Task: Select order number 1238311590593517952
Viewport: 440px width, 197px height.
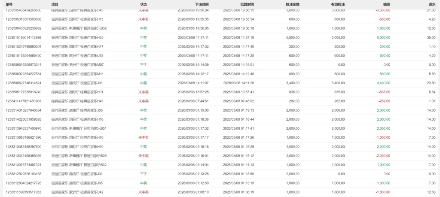Action: tap(23, 192)
